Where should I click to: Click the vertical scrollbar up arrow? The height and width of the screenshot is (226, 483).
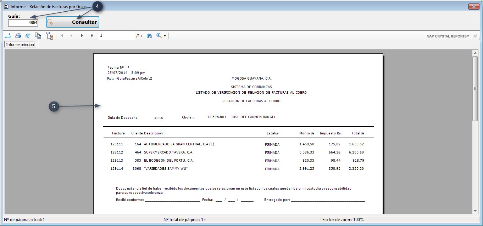point(475,53)
